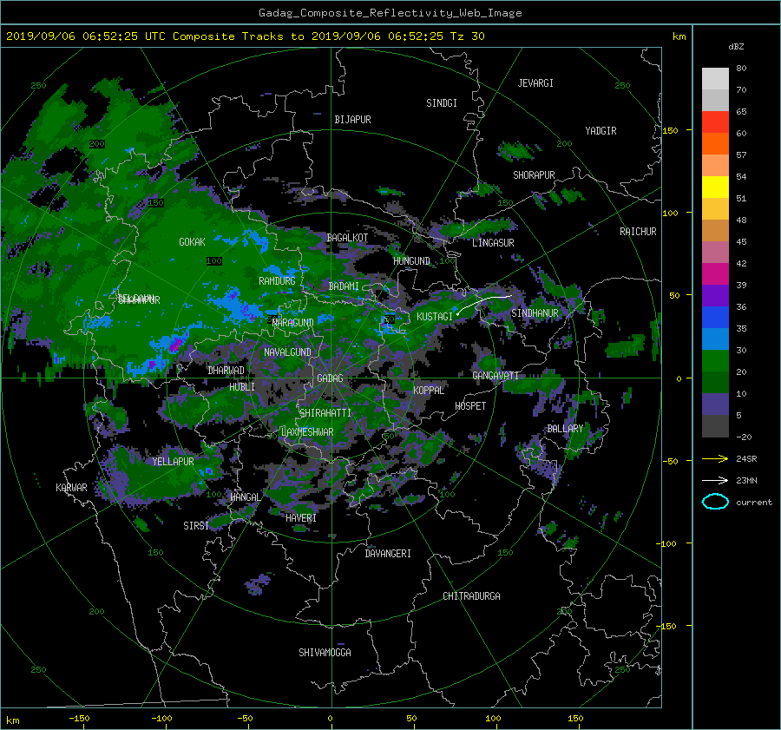Click the BAGALKOT city label

pos(347,238)
